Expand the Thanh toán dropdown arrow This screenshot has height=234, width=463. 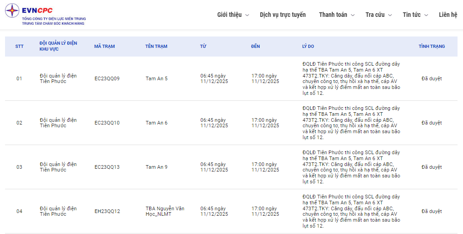(x=353, y=15)
